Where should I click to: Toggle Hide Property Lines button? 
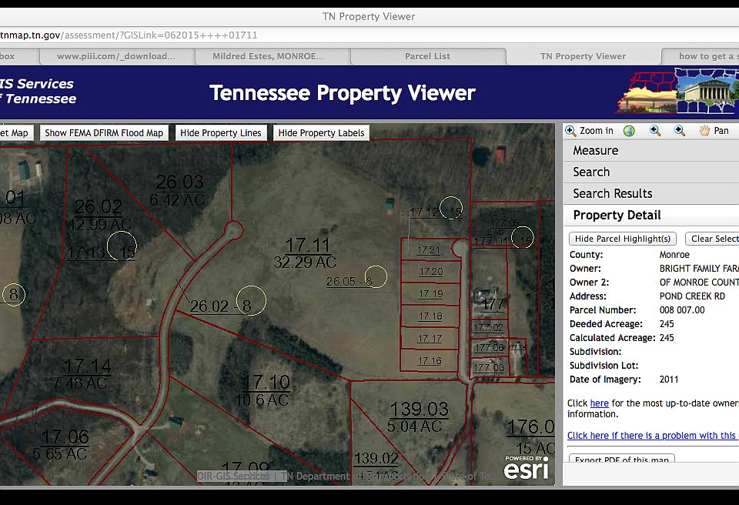tap(221, 133)
